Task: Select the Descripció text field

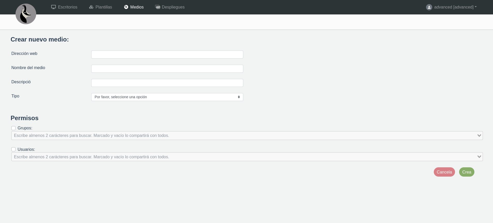Action: (x=167, y=83)
